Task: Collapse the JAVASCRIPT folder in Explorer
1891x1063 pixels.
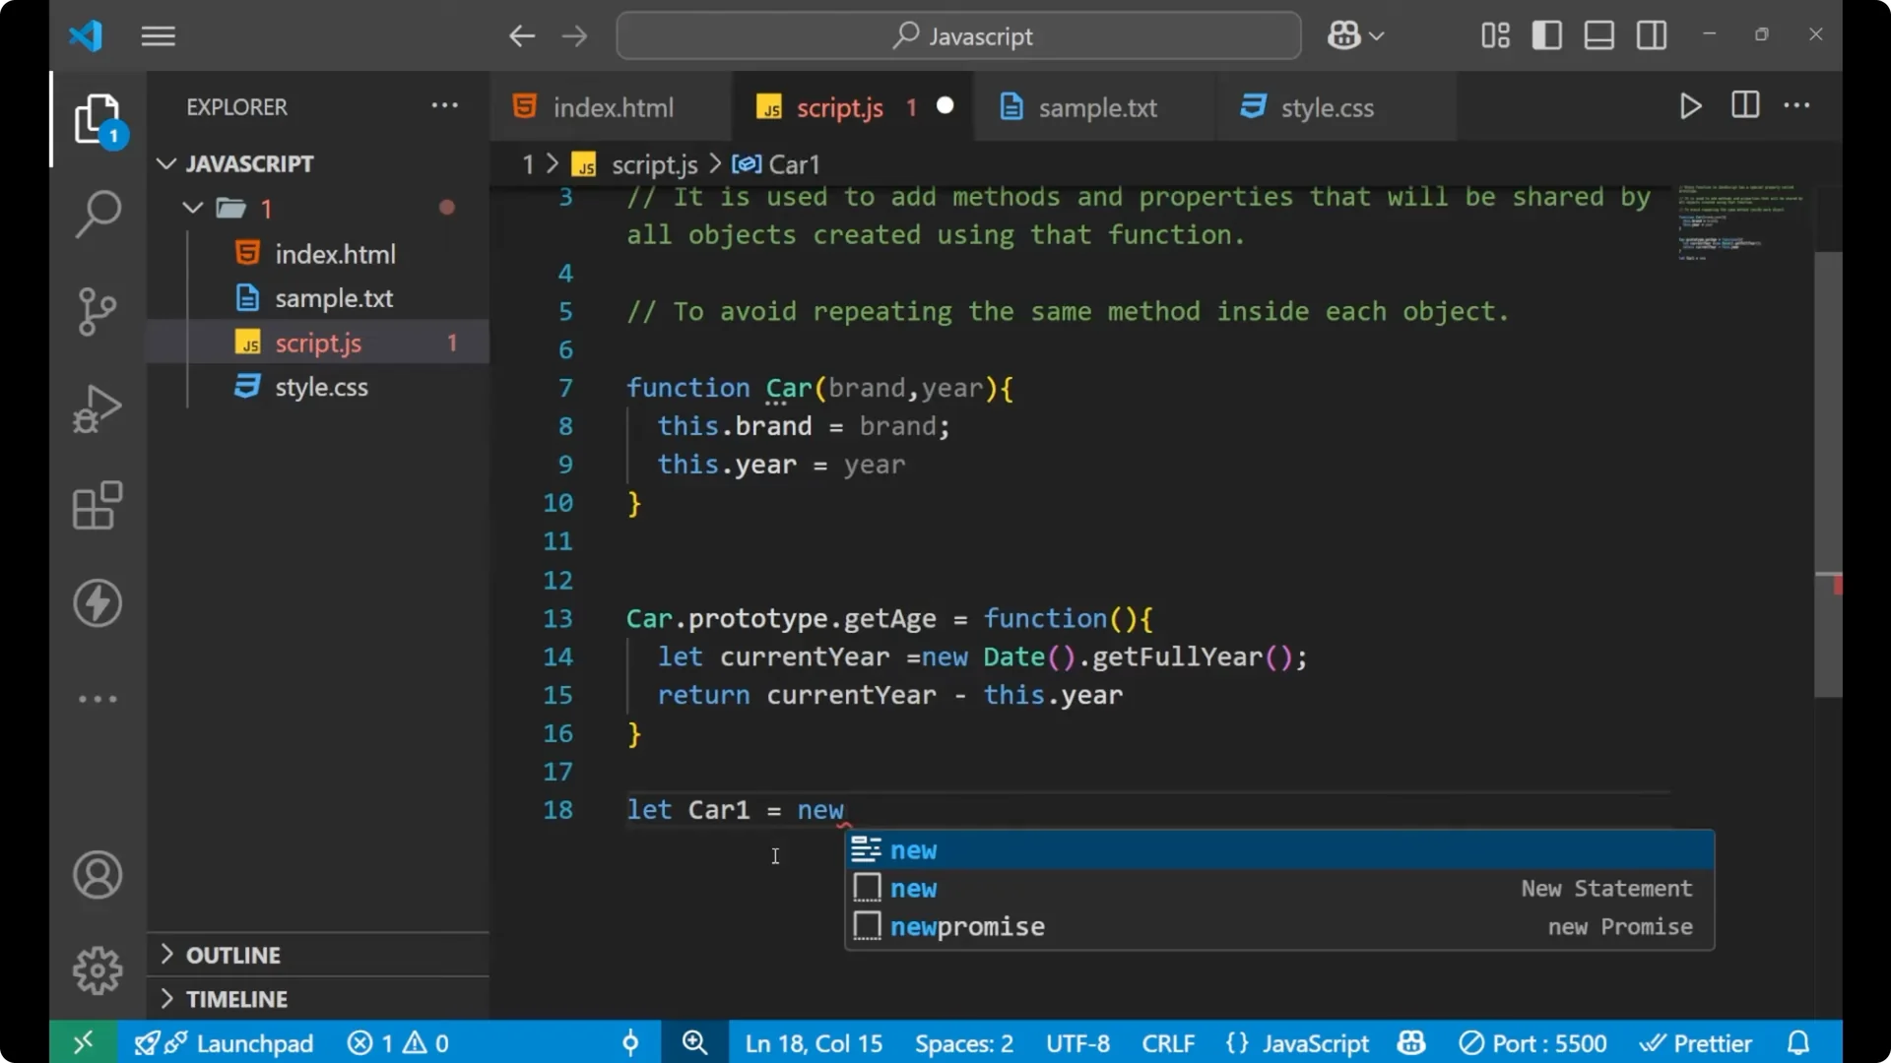Action: click(164, 163)
